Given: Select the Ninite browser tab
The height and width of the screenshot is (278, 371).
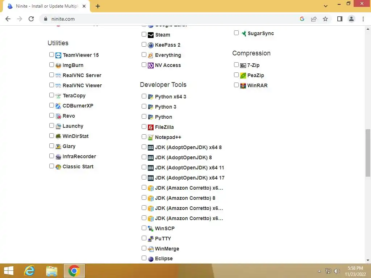Looking at the screenshot, I should click(x=46, y=6).
